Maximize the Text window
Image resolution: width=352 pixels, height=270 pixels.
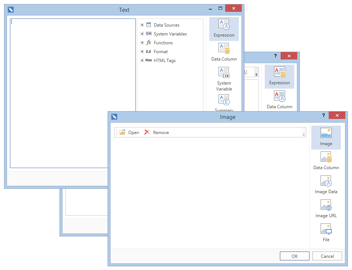220,8
